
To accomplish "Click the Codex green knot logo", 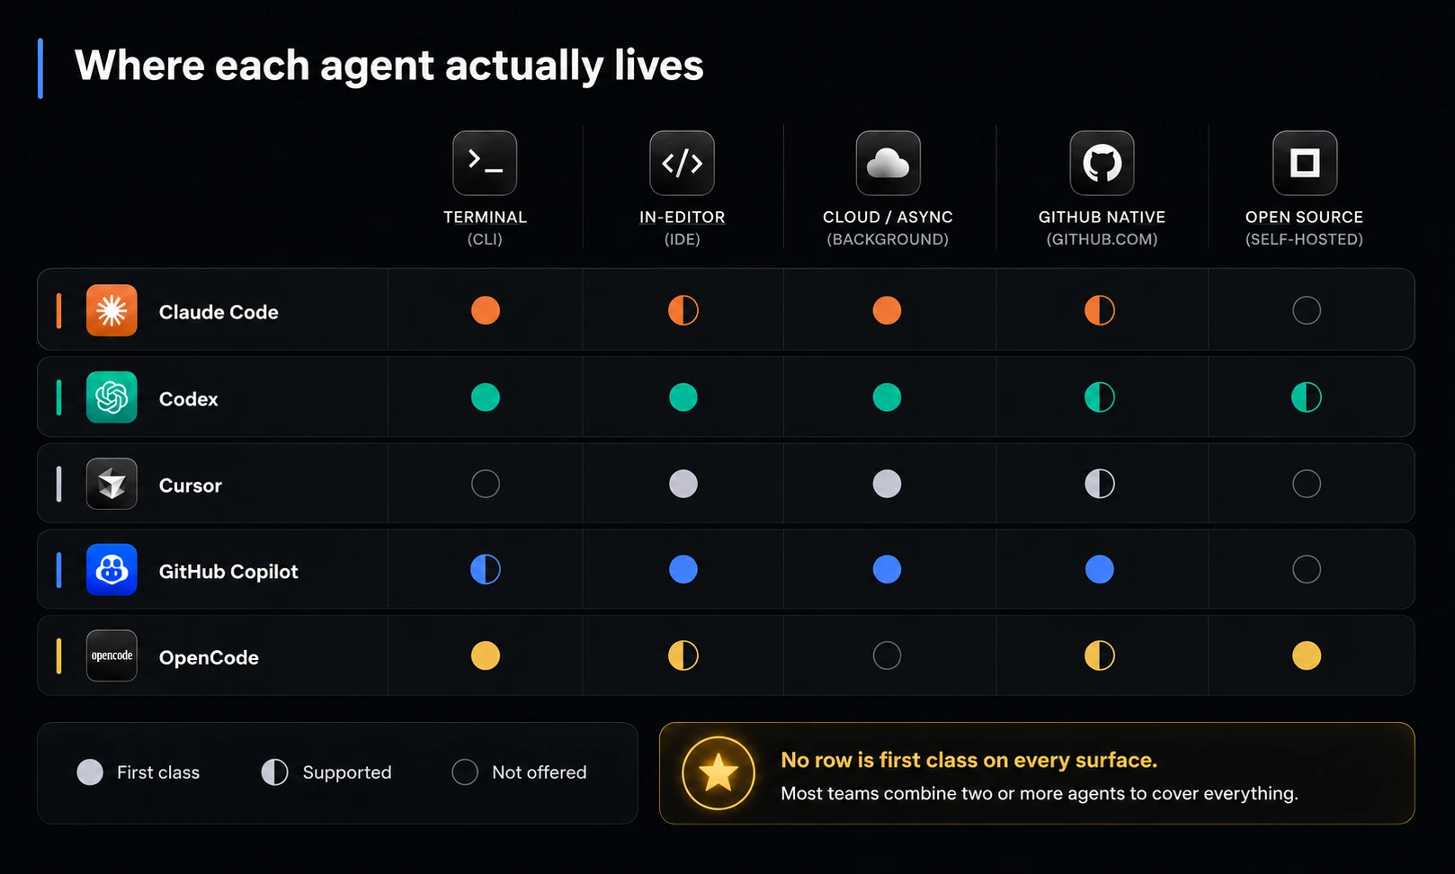I will click(112, 397).
